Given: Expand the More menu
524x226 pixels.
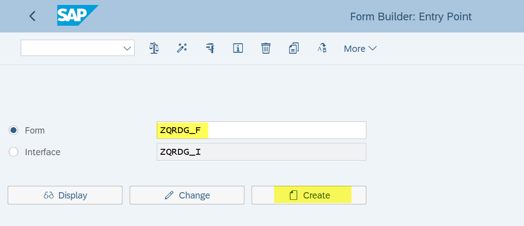Looking at the screenshot, I should point(360,48).
